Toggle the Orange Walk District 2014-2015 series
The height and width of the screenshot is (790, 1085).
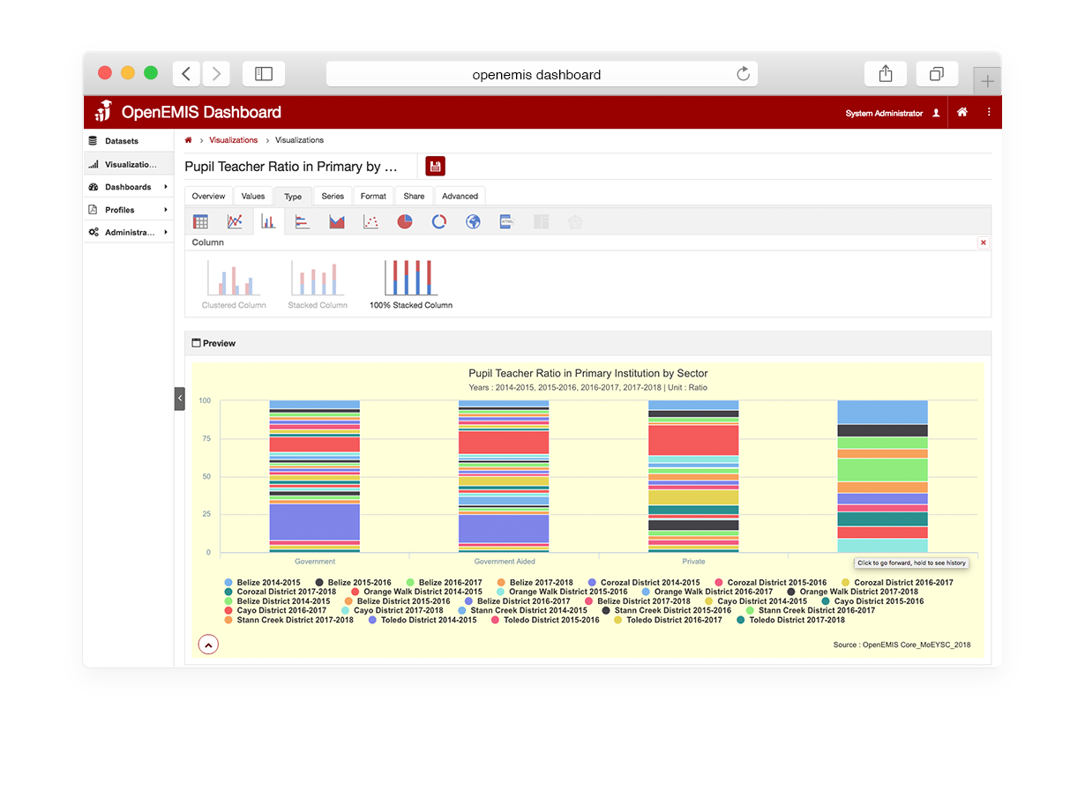(x=417, y=592)
